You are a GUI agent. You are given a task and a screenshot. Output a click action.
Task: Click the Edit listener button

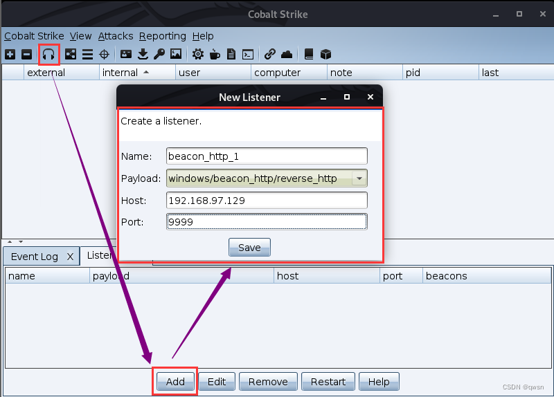(x=217, y=382)
